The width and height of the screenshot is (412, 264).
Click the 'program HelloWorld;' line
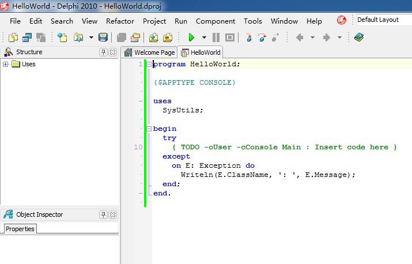196,64
